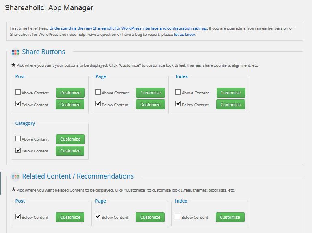Image resolution: width=312 pixels, height=233 pixels.
Task: Customize Index Above Content share buttons
Action: pos(231,93)
